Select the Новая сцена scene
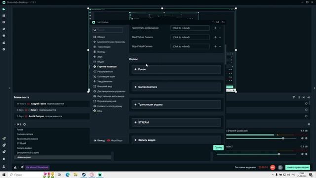The height and width of the screenshot is (178, 316). pos(63,157)
